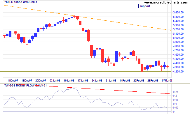Click the 5,300.00 price axis label
The height and width of the screenshot is (115, 190).
coord(178,25)
